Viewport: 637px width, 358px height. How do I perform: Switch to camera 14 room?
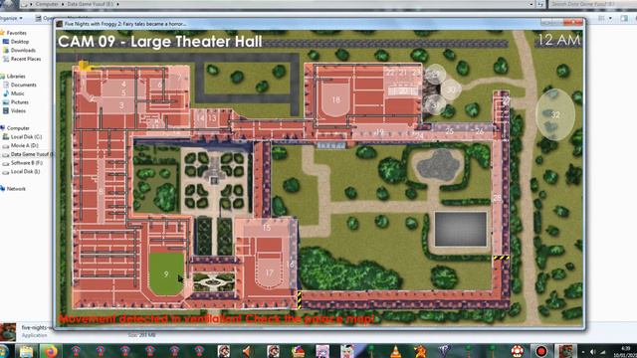point(200,118)
